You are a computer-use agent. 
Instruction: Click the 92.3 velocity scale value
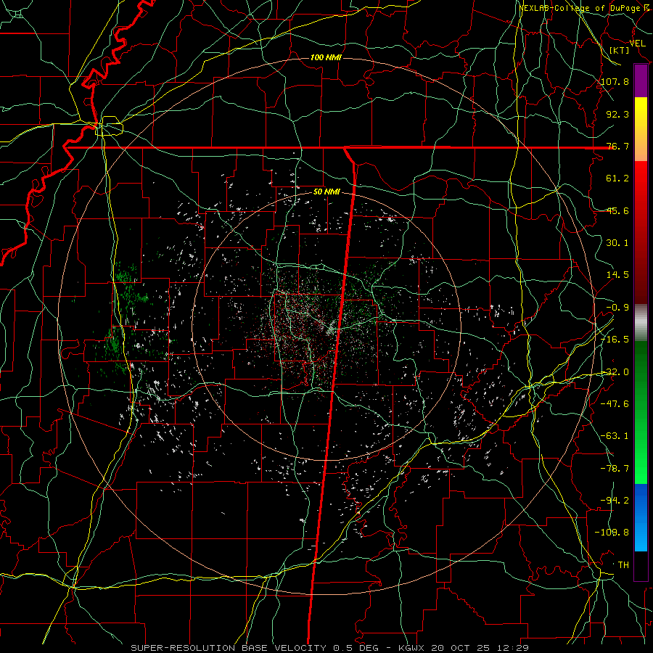coord(617,114)
